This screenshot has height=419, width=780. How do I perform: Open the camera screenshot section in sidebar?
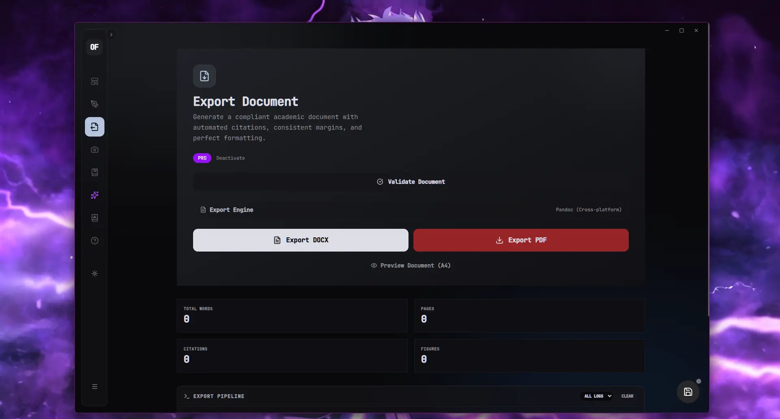[x=95, y=150]
